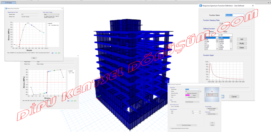
Task: Click the section preview thumbnail in Frame Section dialog
Action: coord(212,95)
